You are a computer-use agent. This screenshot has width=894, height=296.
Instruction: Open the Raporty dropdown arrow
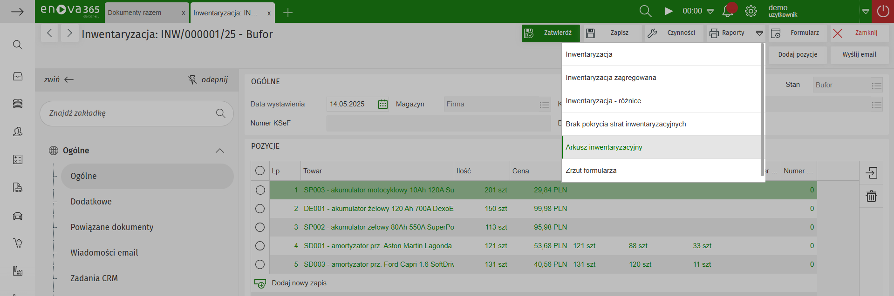(x=759, y=33)
